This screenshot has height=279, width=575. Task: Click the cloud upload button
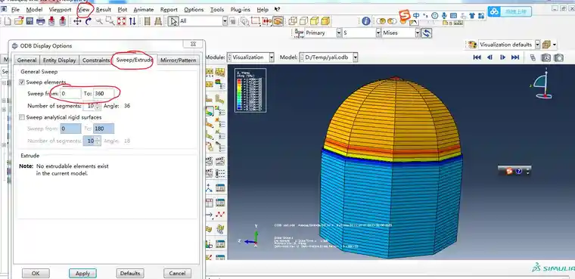pyautogui.click(x=510, y=11)
